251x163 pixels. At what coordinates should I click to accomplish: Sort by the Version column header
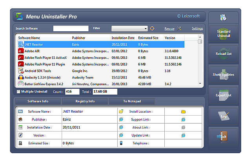click(174, 38)
